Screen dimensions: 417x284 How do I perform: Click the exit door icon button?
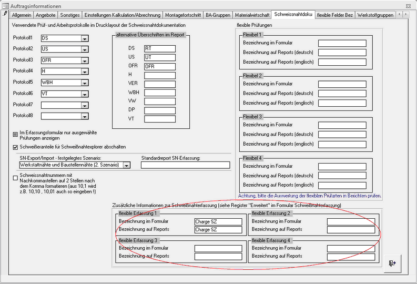391,263
